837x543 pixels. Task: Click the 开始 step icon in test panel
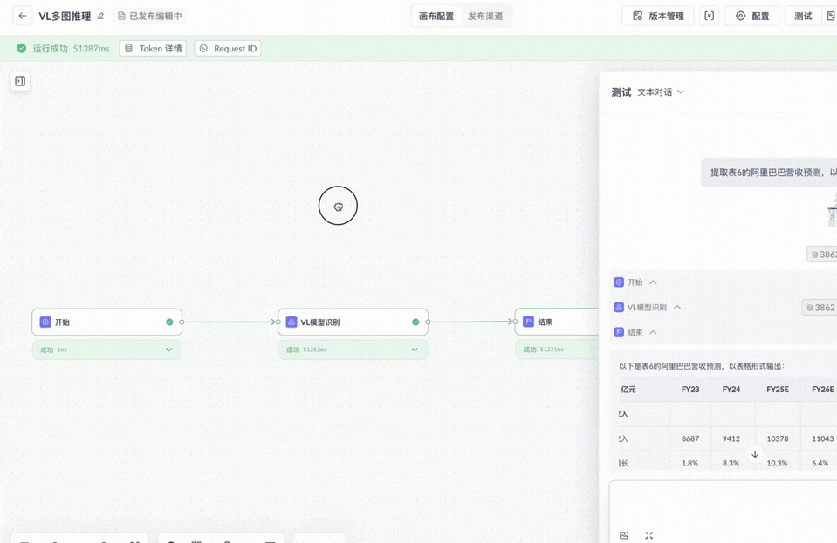619,282
